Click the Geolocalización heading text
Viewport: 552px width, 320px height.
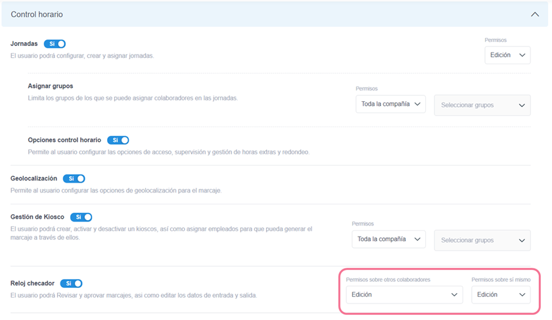34,179
